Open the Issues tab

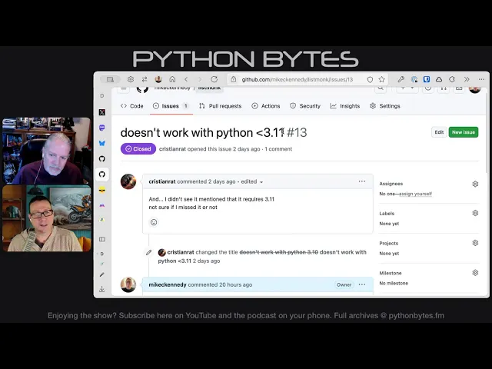coord(171,106)
